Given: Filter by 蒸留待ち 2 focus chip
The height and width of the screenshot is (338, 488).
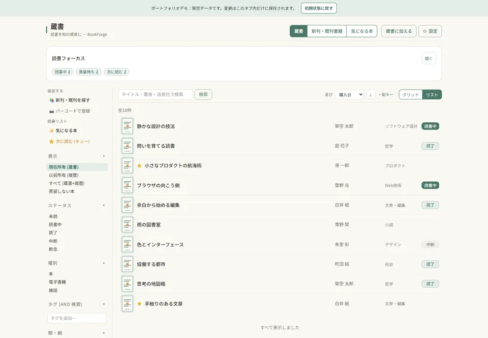Looking at the screenshot, I should click(x=88, y=72).
